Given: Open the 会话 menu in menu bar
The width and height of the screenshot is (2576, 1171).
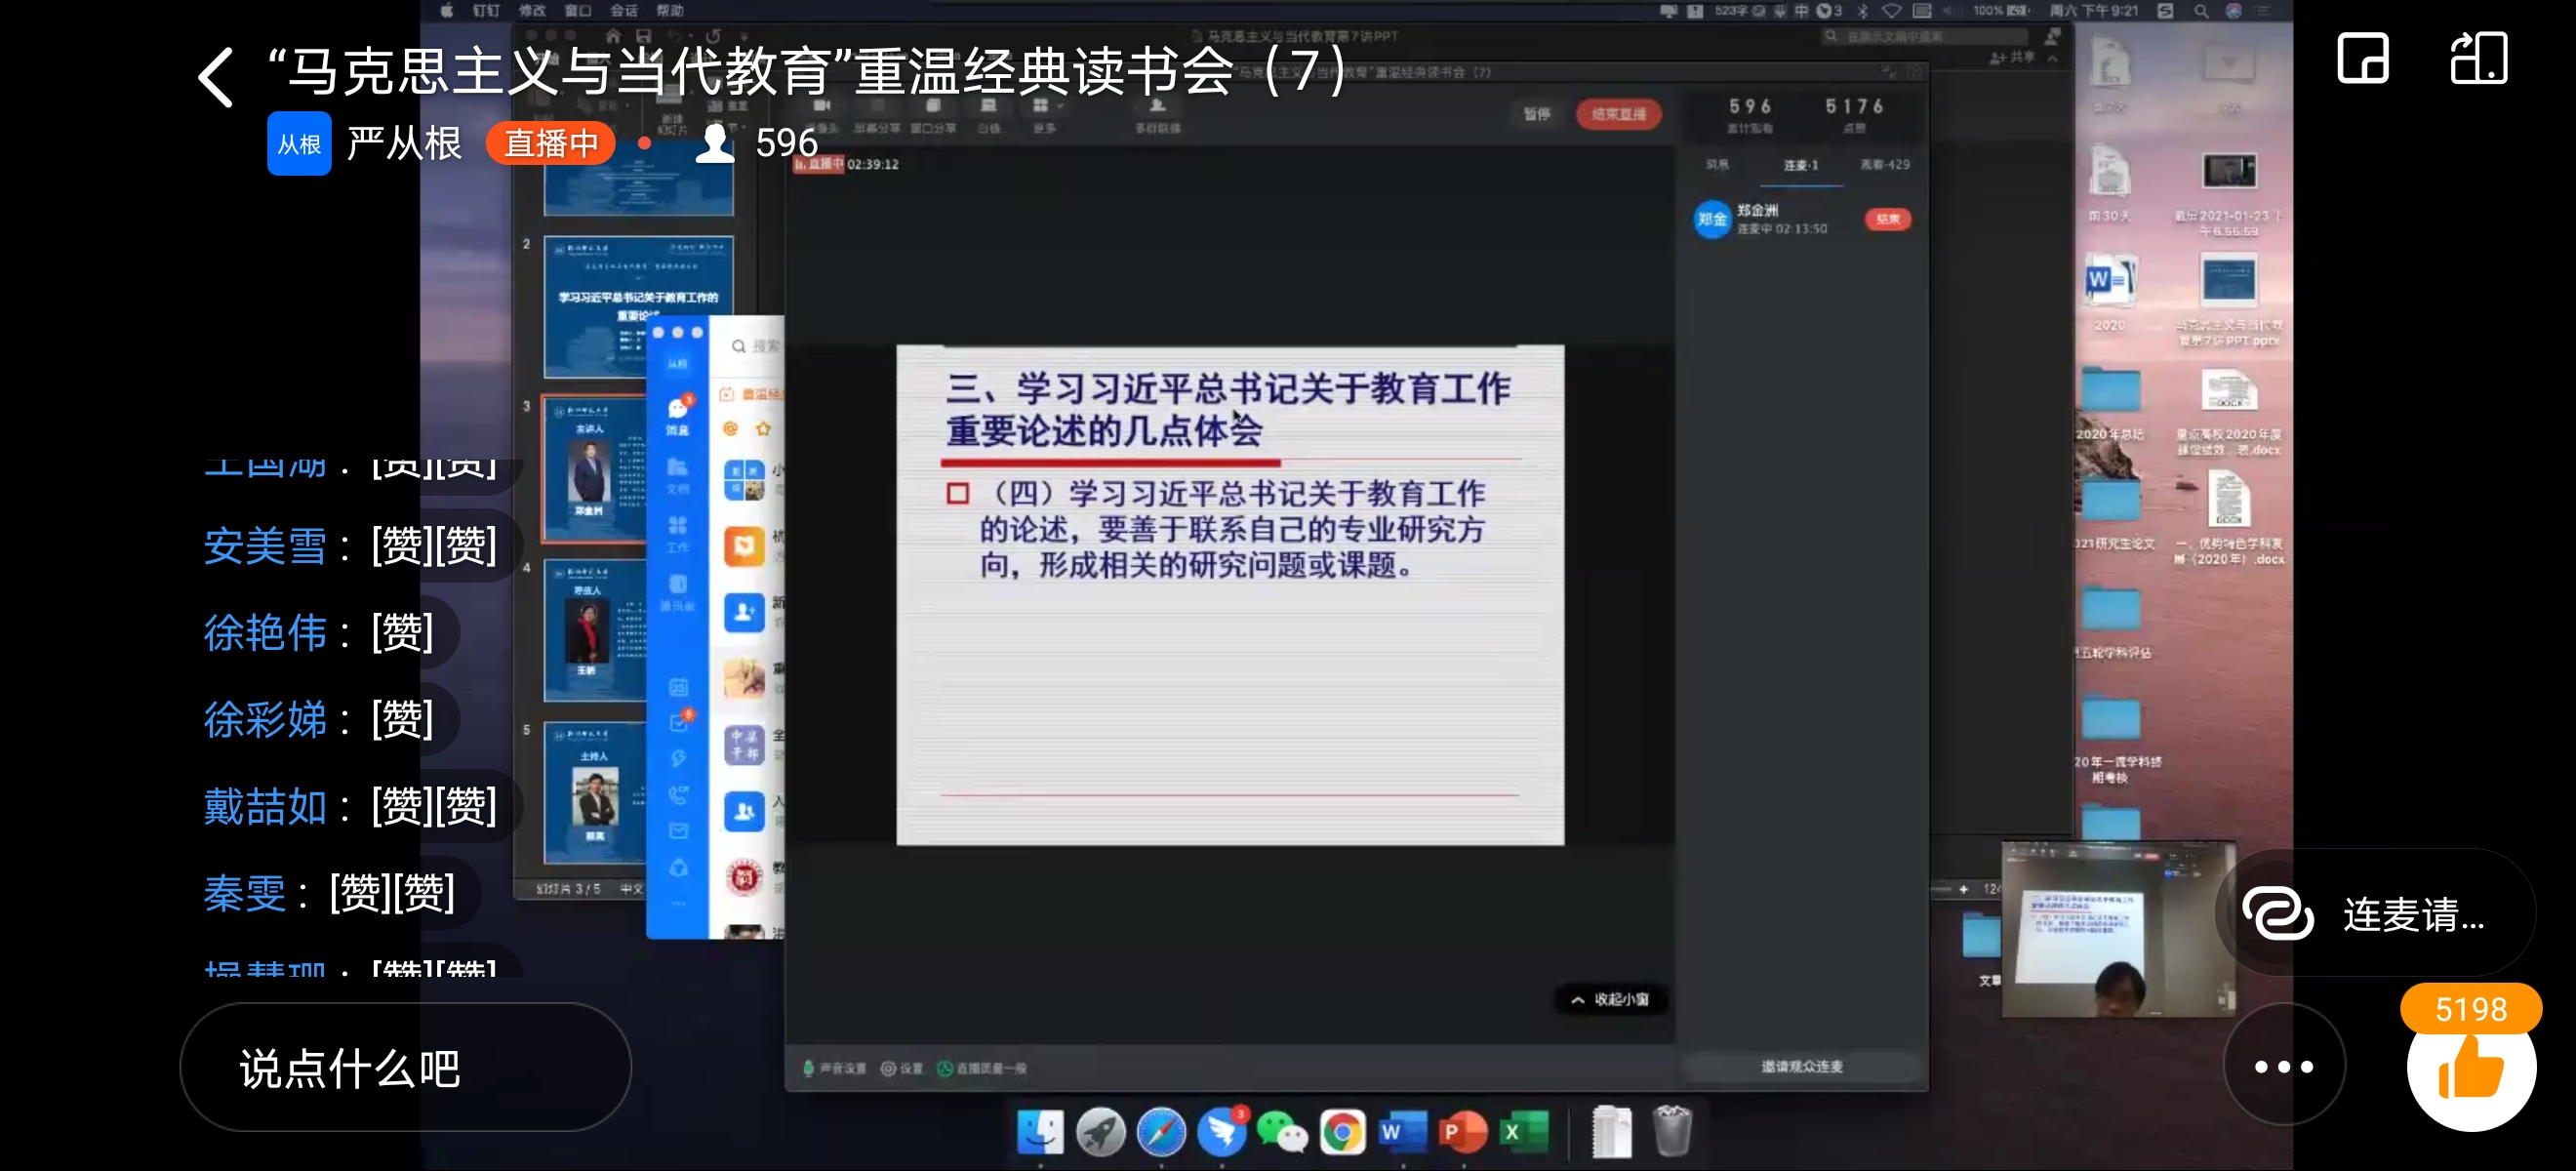Looking at the screenshot, I should click(x=623, y=11).
